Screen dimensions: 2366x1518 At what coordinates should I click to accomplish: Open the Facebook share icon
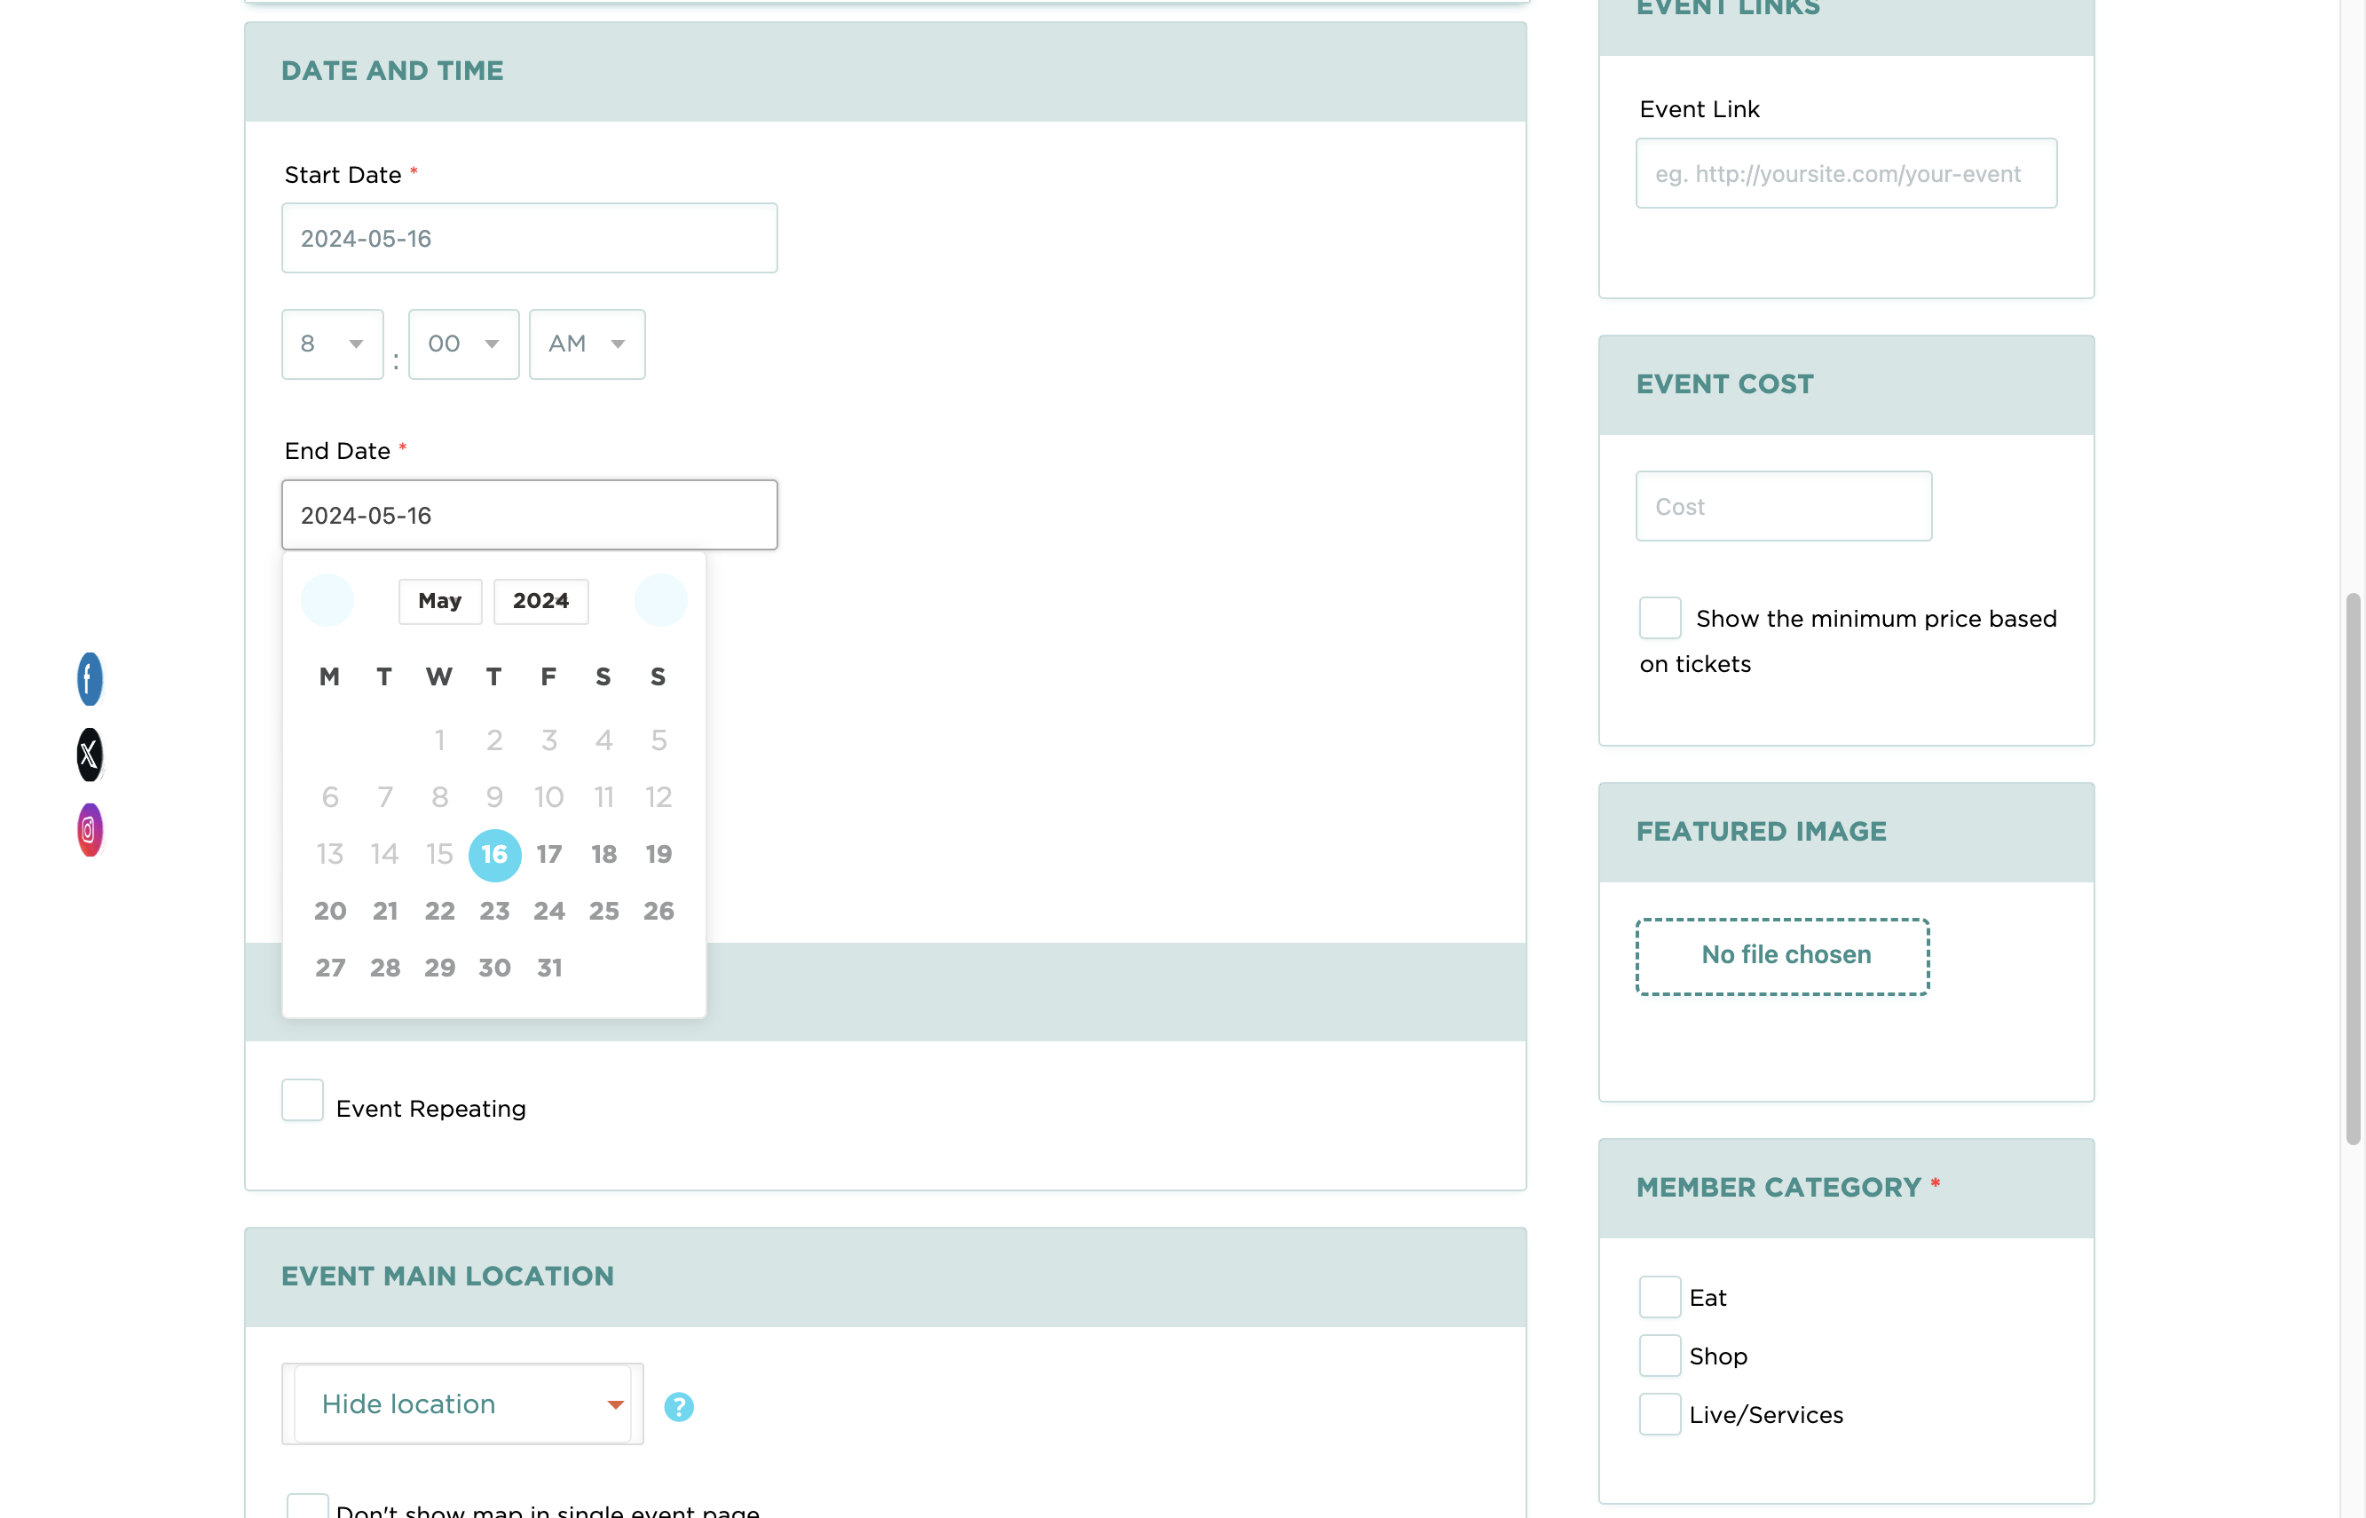[x=90, y=679]
